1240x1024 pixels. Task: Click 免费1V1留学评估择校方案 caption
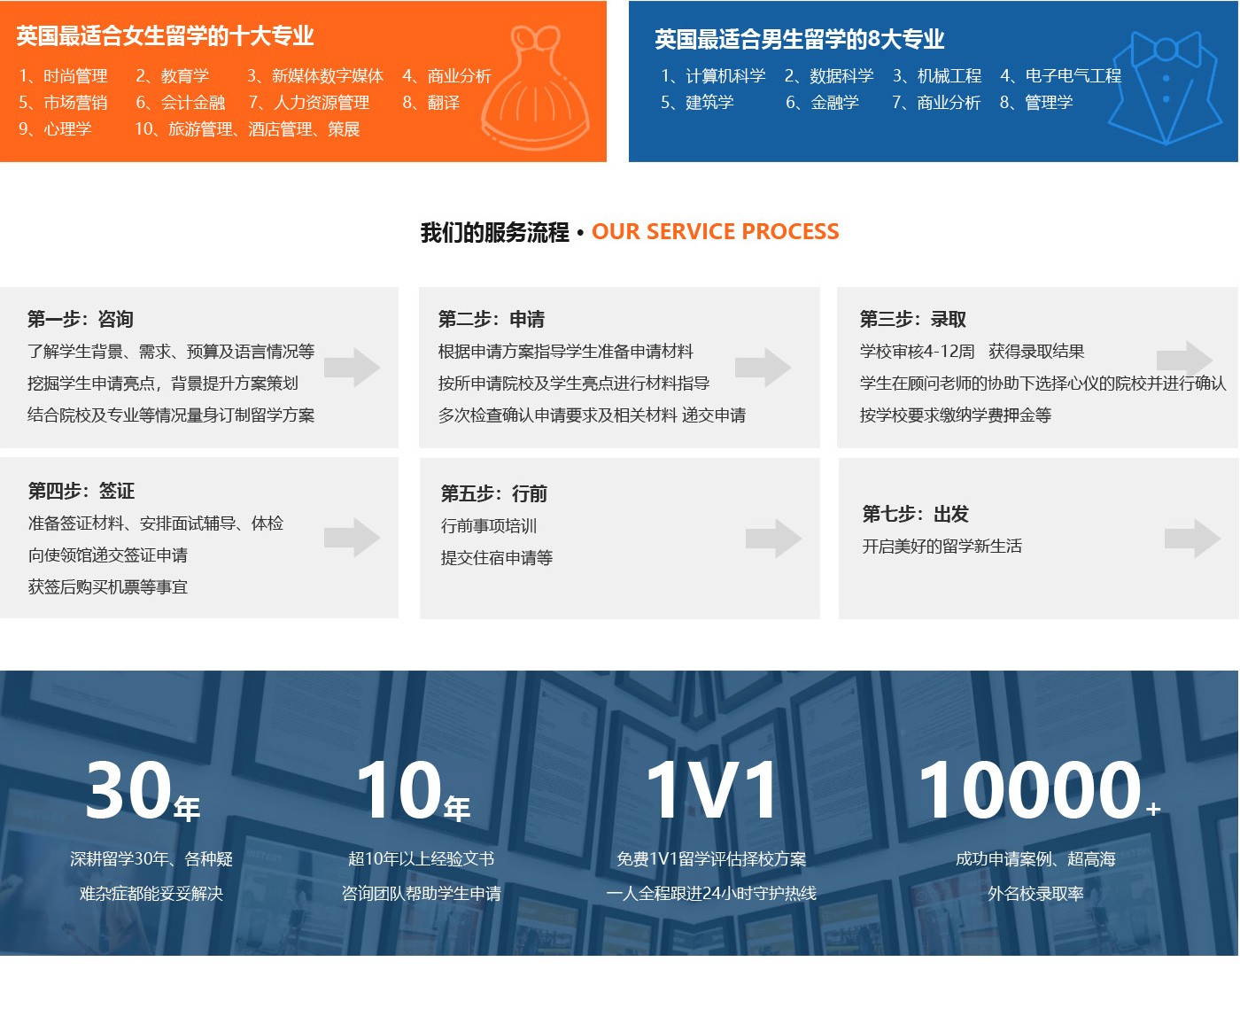(x=711, y=859)
